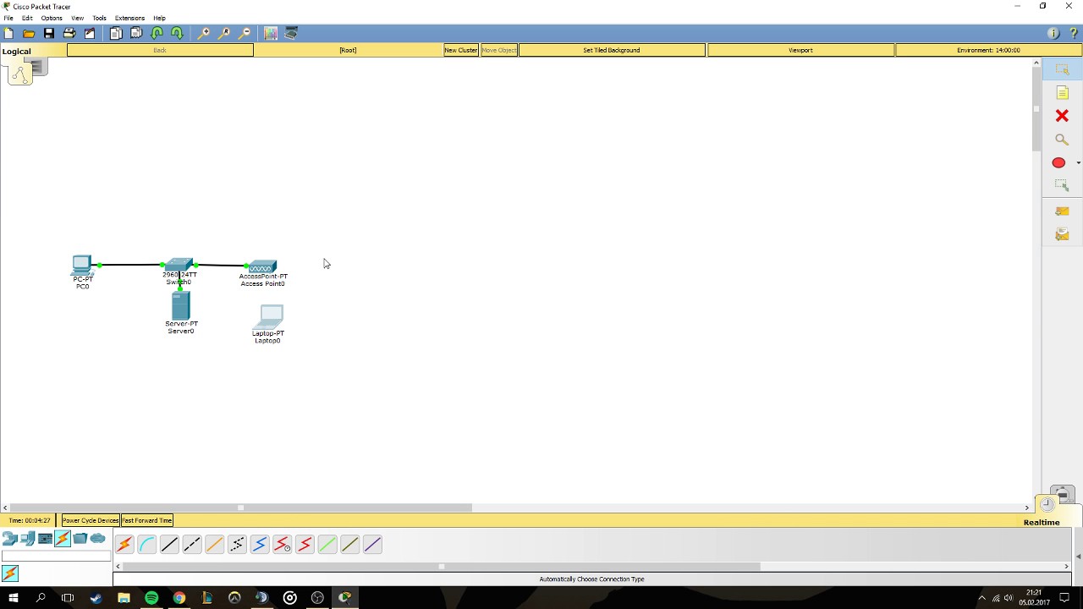Click the Paste icon in toolbar
The height and width of the screenshot is (609, 1083).
pyautogui.click(x=136, y=33)
